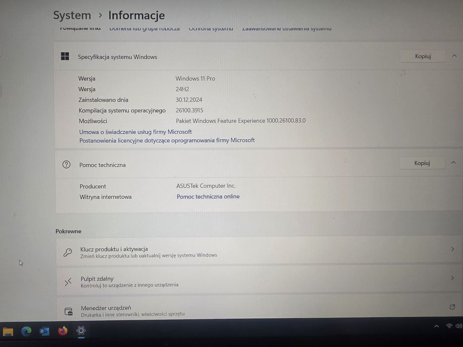The image size is (463, 347).
Task: Select ASUSTek Computer Inc. text
Action: [x=206, y=186]
